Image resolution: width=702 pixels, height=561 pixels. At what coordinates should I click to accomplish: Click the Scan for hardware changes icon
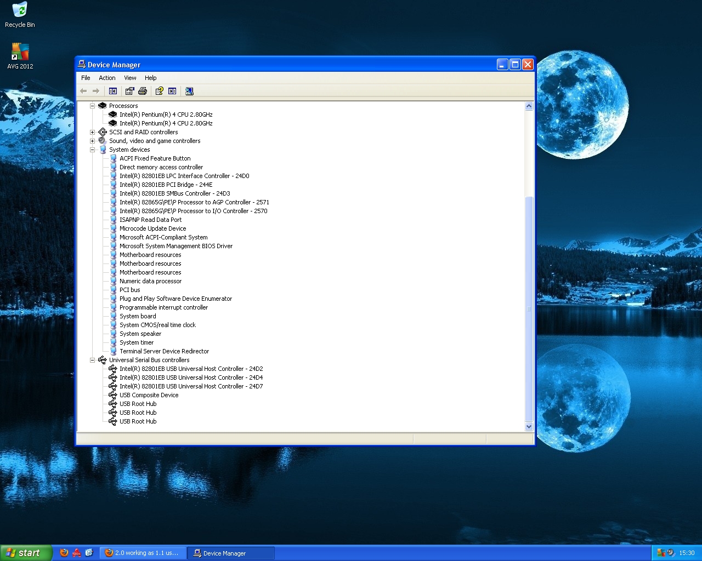coord(189,91)
